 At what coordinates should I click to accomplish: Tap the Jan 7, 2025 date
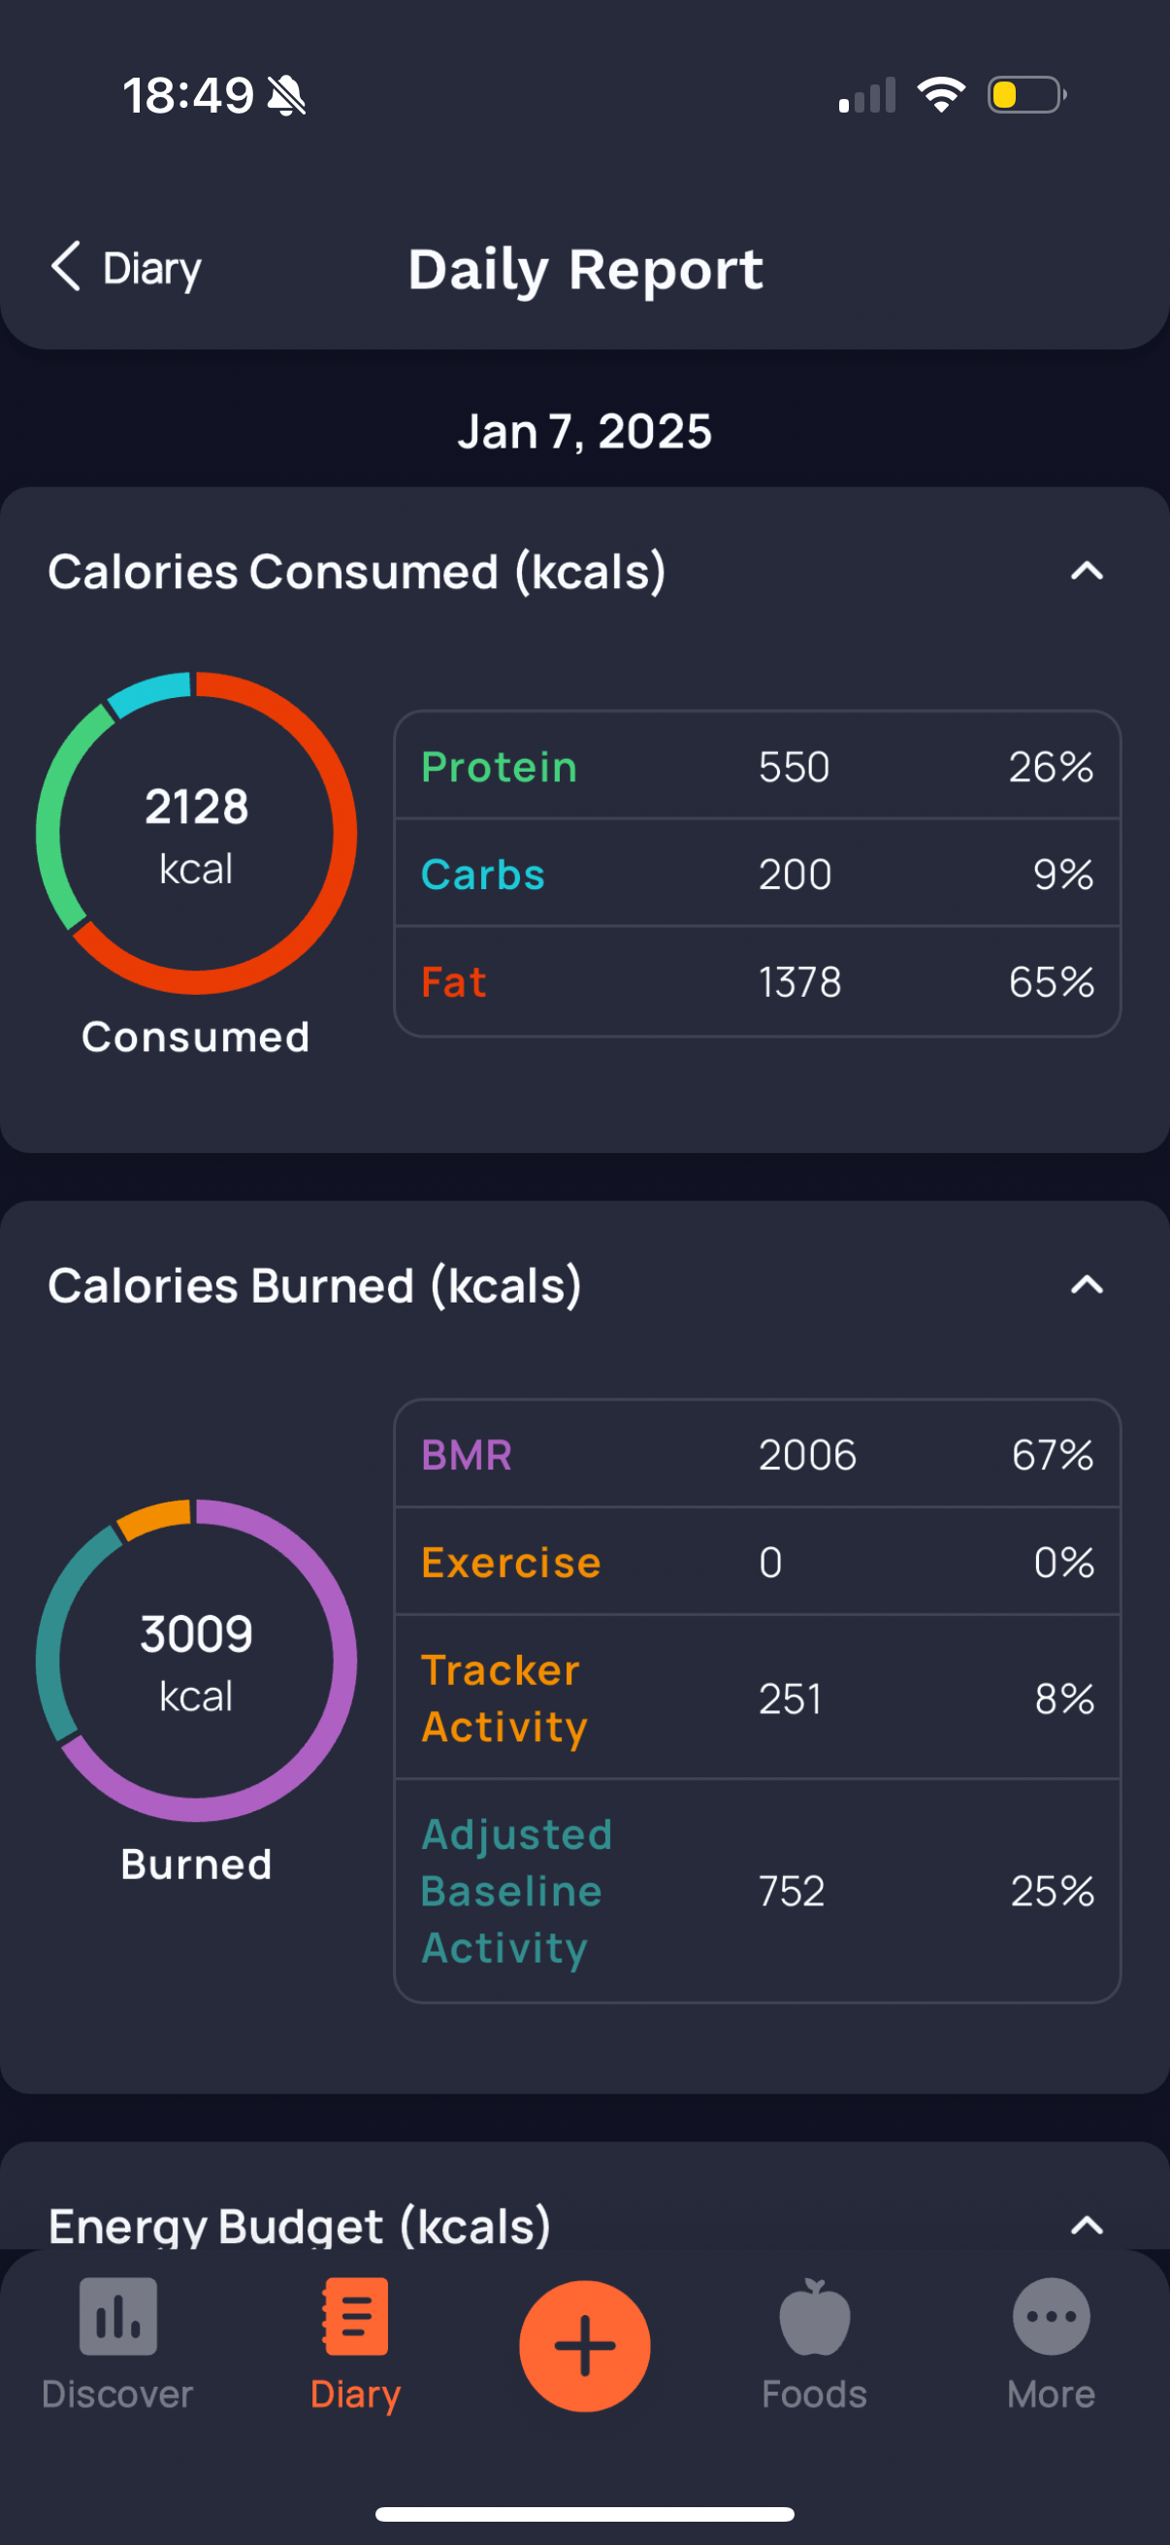pyautogui.click(x=584, y=432)
